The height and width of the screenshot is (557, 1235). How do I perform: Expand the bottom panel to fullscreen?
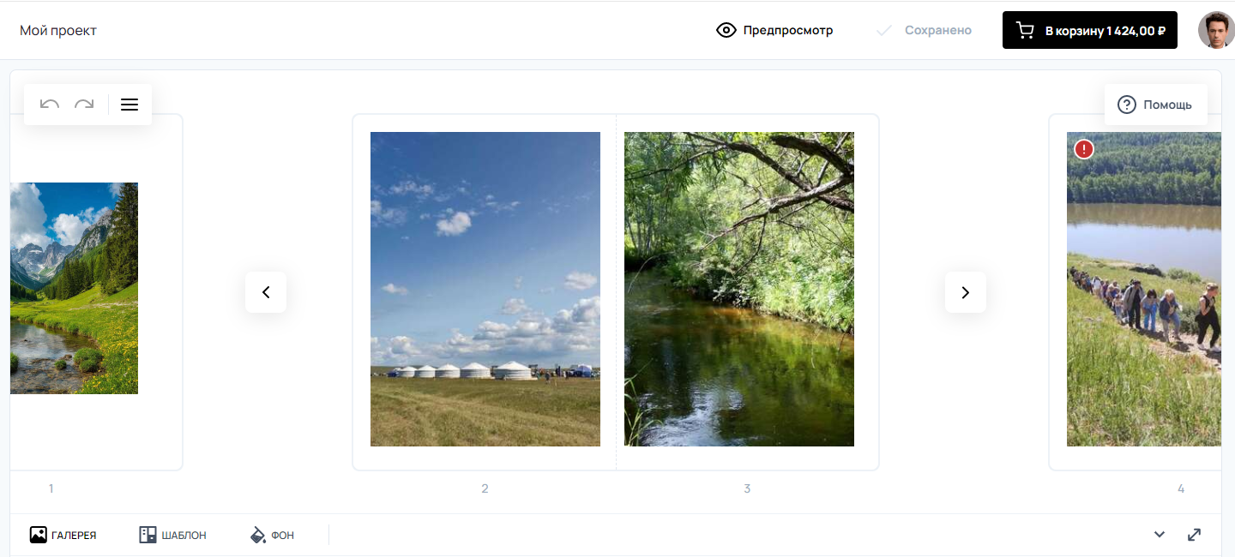point(1194,535)
